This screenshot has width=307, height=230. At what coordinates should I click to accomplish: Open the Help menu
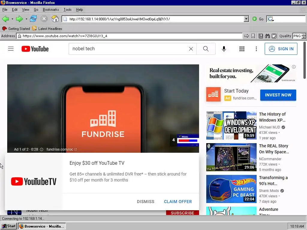(79, 10)
